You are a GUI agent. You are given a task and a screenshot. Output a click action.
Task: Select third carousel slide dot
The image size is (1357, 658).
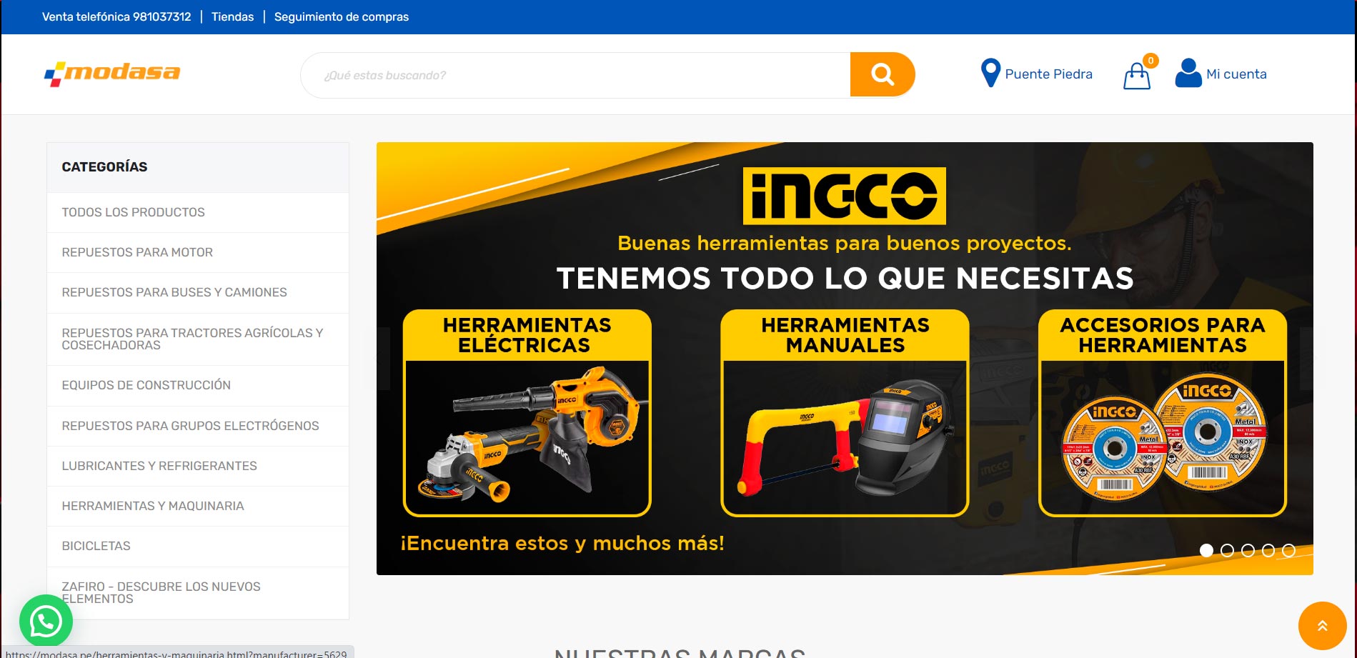pos(1248,550)
